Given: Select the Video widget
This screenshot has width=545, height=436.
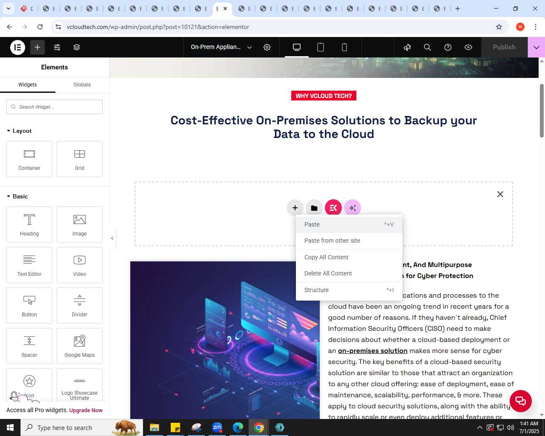Looking at the screenshot, I should 80,265.
